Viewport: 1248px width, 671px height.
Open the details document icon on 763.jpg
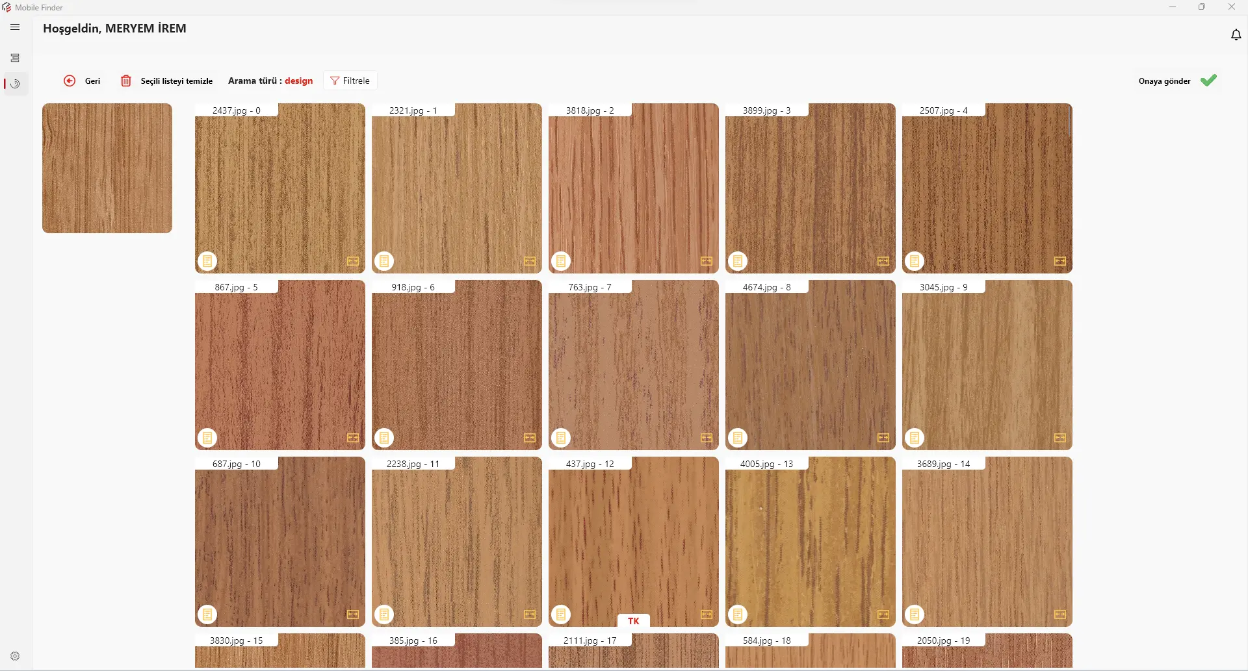(x=561, y=438)
